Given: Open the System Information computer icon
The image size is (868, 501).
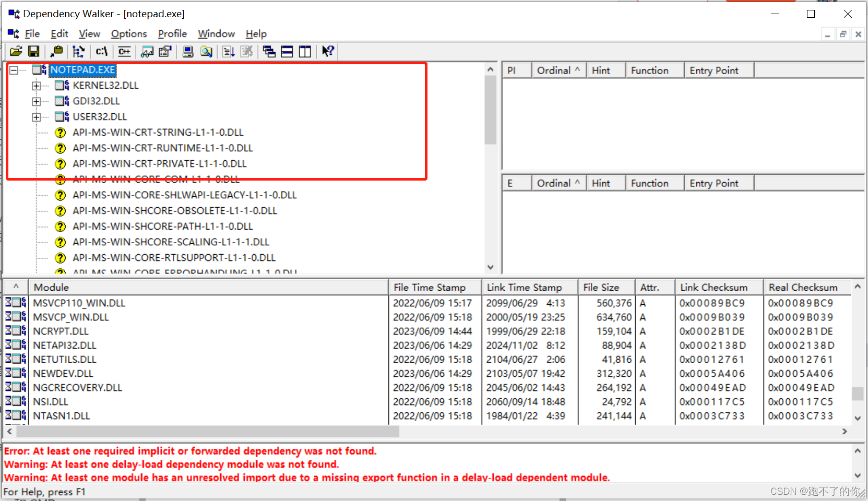Looking at the screenshot, I should click(188, 51).
